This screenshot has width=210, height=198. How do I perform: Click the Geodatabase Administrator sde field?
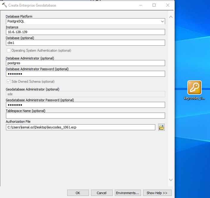pyautogui.click(x=85, y=94)
